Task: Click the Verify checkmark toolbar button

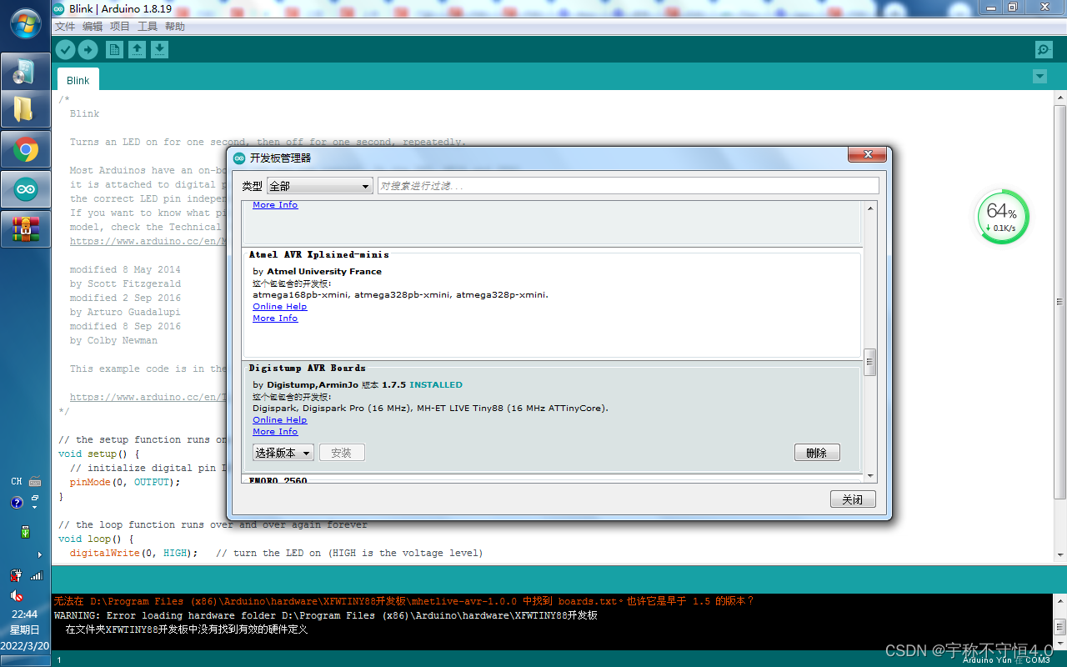Action: tap(65, 50)
